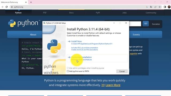Open the About menu on python.org

pos(33,35)
